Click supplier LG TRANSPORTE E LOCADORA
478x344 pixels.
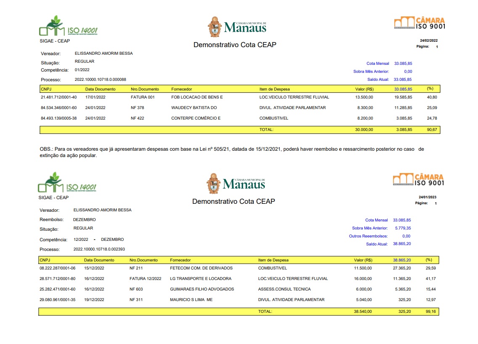[201, 279]
